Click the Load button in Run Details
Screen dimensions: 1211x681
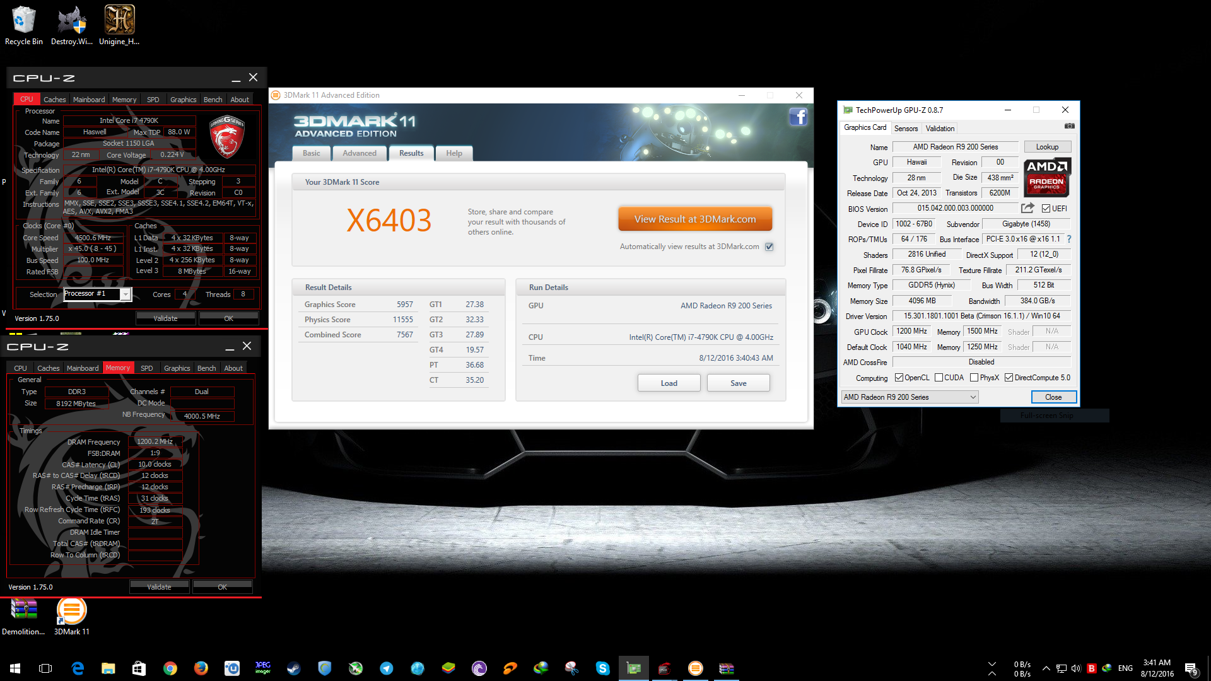pos(669,383)
